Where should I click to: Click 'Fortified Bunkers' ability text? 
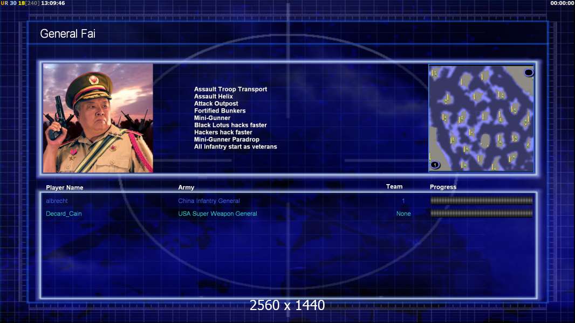[x=220, y=110]
